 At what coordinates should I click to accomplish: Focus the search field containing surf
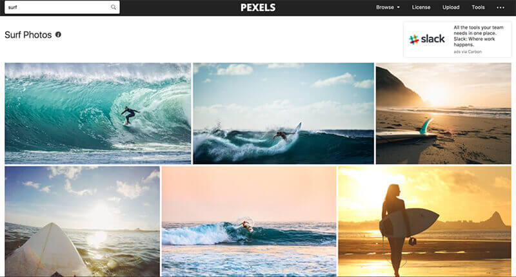pyautogui.click(x=62, y=7)
